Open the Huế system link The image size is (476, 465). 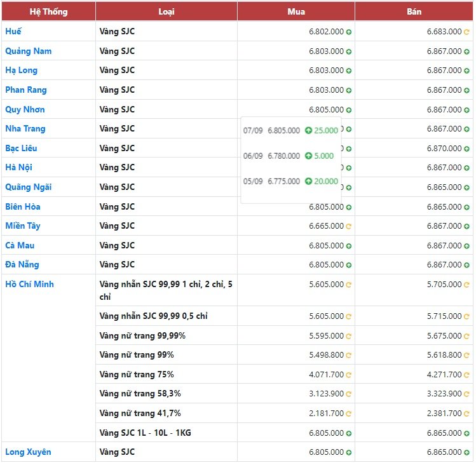point(13,31)
